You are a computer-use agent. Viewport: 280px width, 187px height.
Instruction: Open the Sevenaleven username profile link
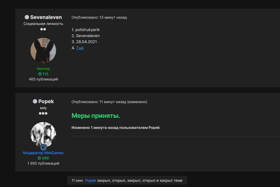pos(46,17)
